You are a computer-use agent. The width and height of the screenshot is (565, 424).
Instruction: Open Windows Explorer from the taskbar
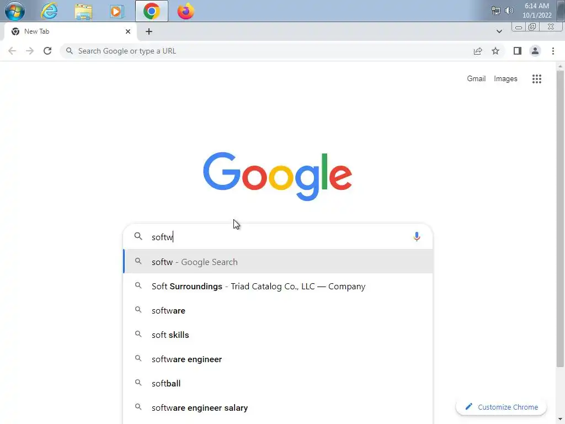point(83,11)
